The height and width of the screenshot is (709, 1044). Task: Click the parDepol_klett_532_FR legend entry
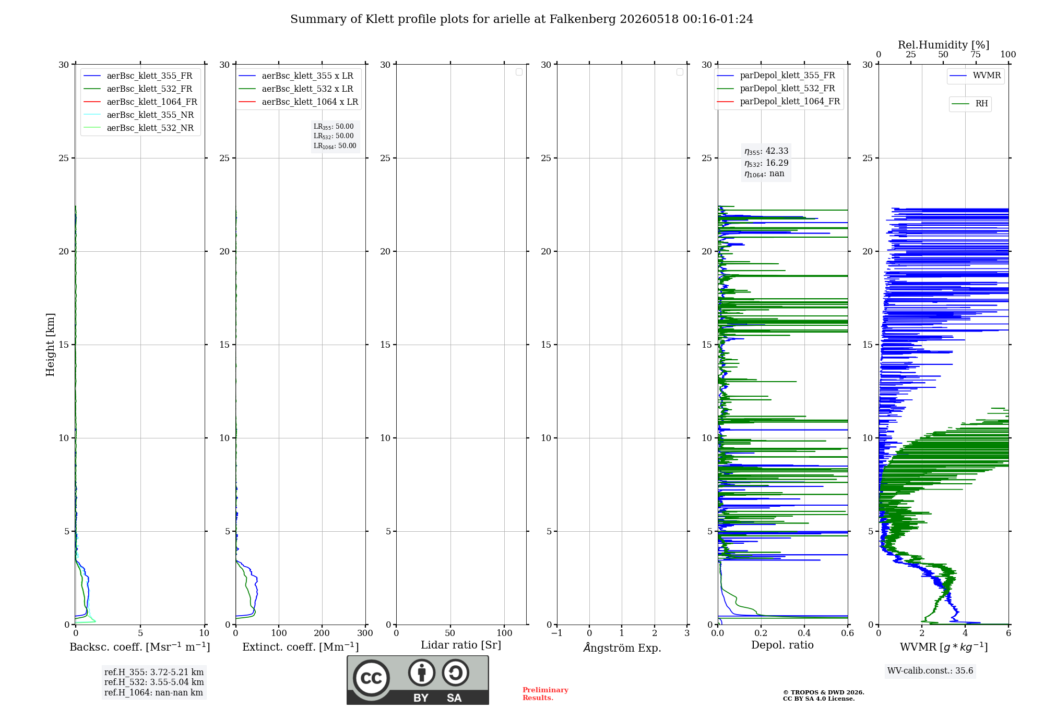(x=776, y=88)
